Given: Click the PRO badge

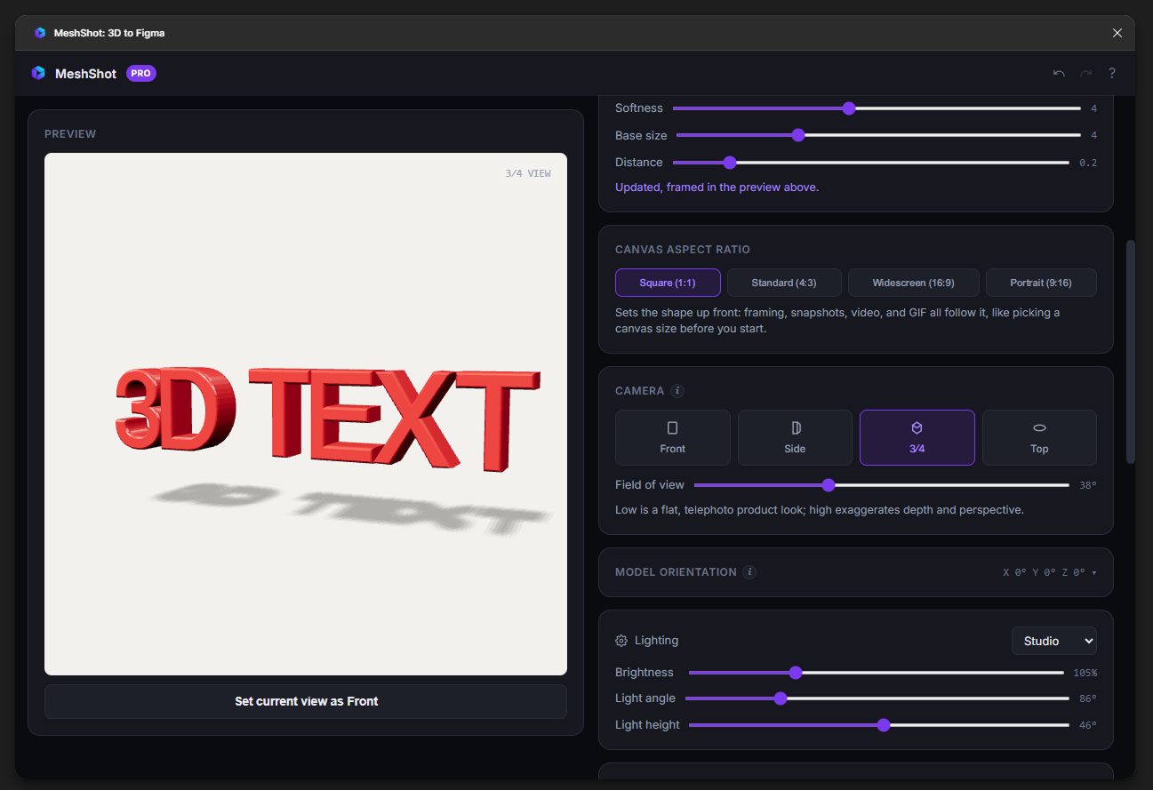Looking at the screenshot, I should click(141, 74).
